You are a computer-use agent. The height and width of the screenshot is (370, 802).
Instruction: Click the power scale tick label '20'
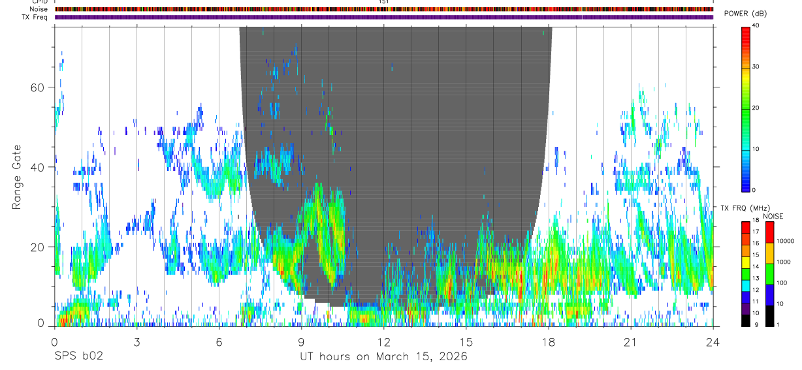point(756,108)
